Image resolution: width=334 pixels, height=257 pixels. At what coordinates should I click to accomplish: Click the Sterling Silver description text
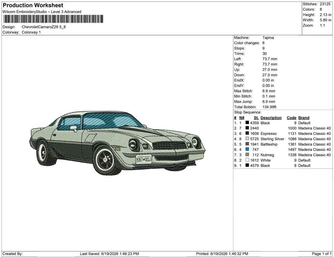click(x=272, y=139)
